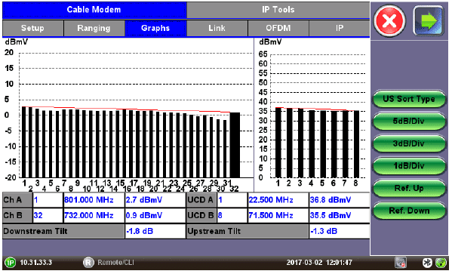Click the 36.8 dBmV upstream level

tap(340, 200)
